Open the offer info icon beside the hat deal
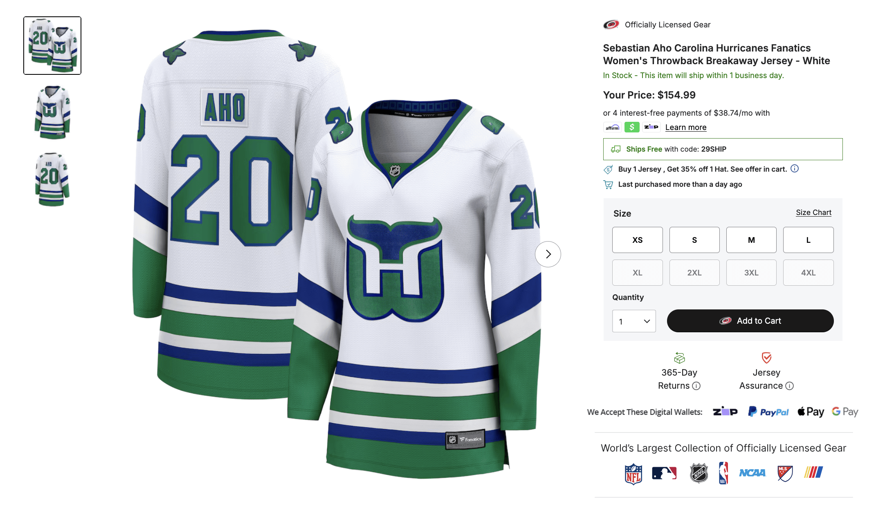The image size is (876, 506). (x=795, y=168)
